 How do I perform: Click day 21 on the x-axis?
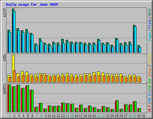point(99,116)
